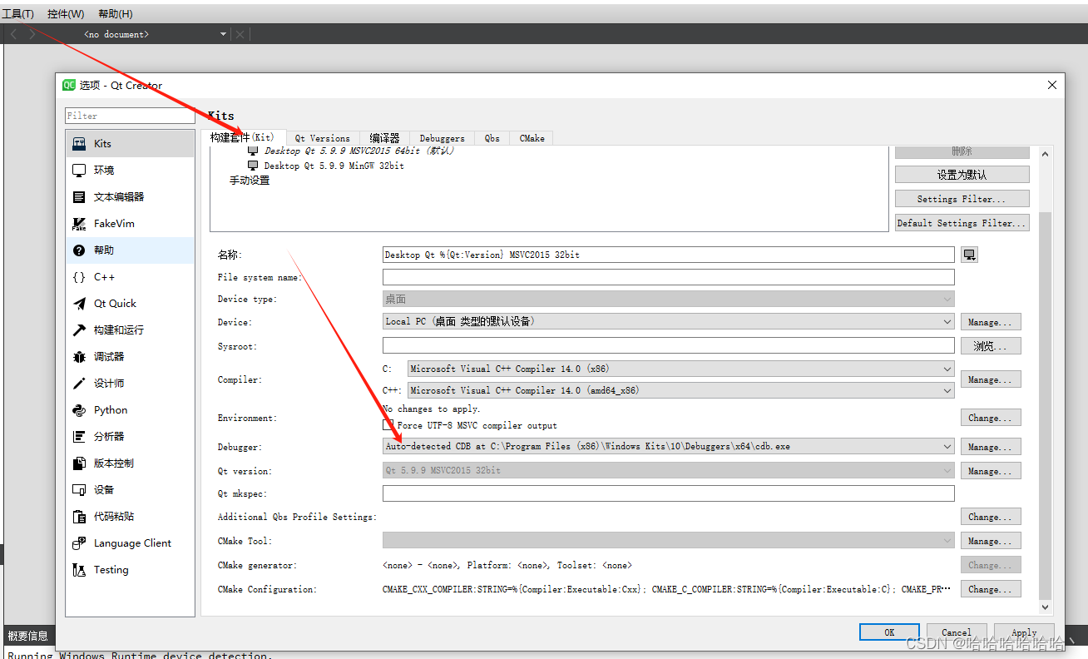The width and height of the screenshot is (1088, 659).
Task: Click the 设置为默认 button
Action: click(962, 175)
